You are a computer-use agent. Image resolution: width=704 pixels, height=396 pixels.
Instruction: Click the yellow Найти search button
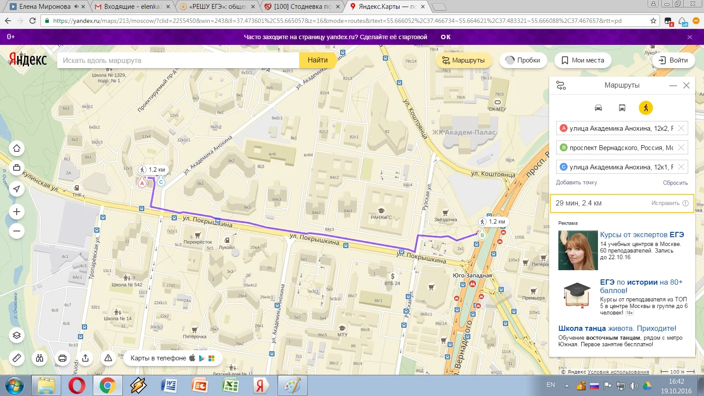tap(317, 60)
